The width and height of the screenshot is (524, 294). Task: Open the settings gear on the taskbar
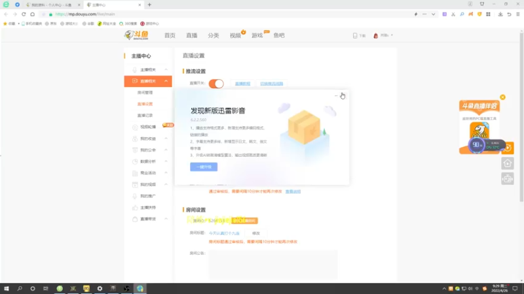[100, 289]
